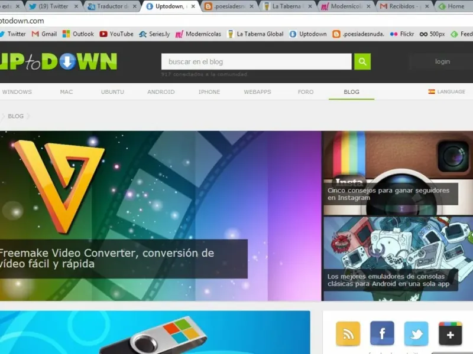Open the La Taberna Global bookmark

point(255,34)
